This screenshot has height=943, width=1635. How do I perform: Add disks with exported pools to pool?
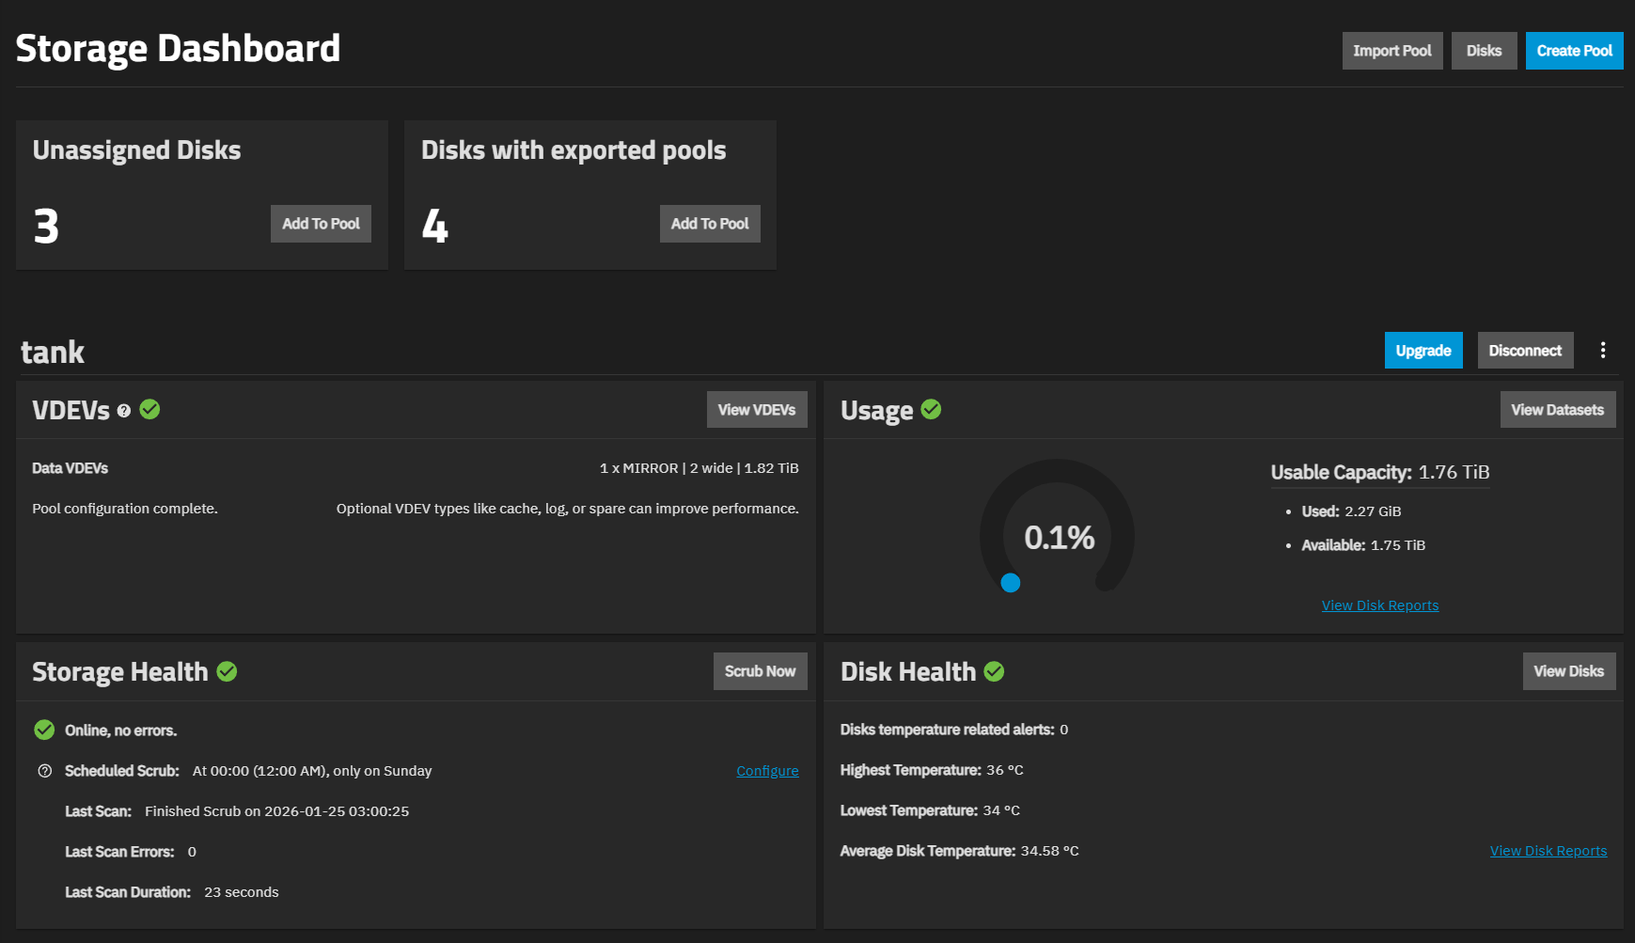(x=710, y=224)
